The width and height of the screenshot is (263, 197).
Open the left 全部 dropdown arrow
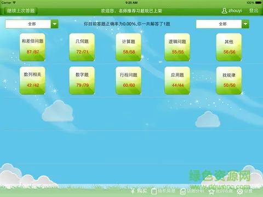54,24
